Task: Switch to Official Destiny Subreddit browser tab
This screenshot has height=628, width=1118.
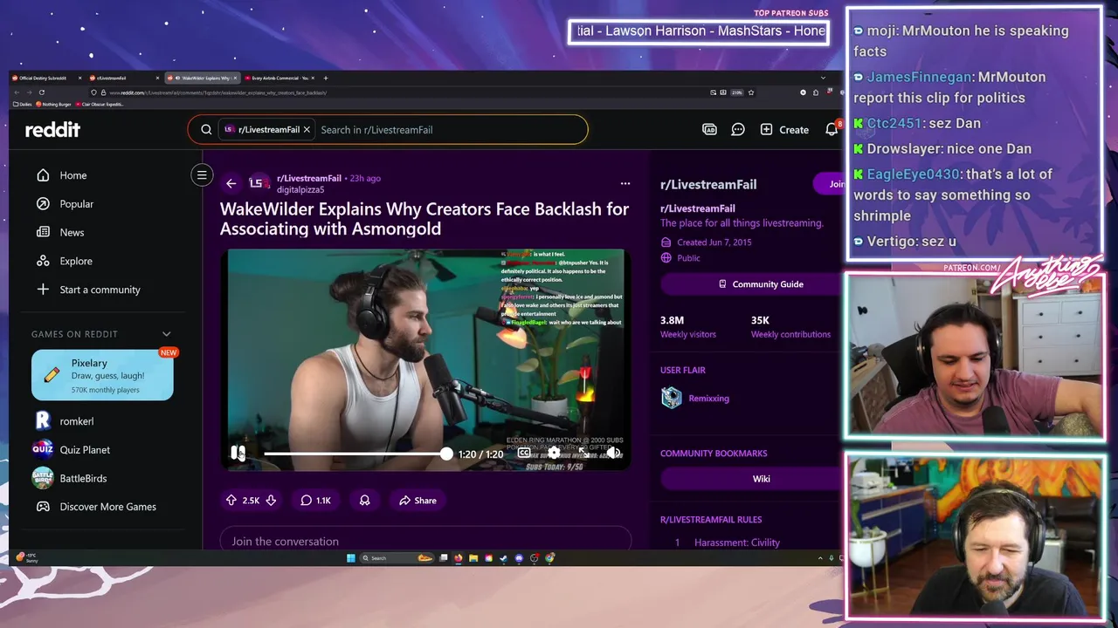Action: point(47,78)
